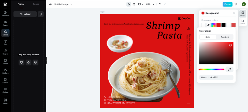Pick the light red document color swatch
Viewport: 248px width, 112px height.
click(234, 25)
